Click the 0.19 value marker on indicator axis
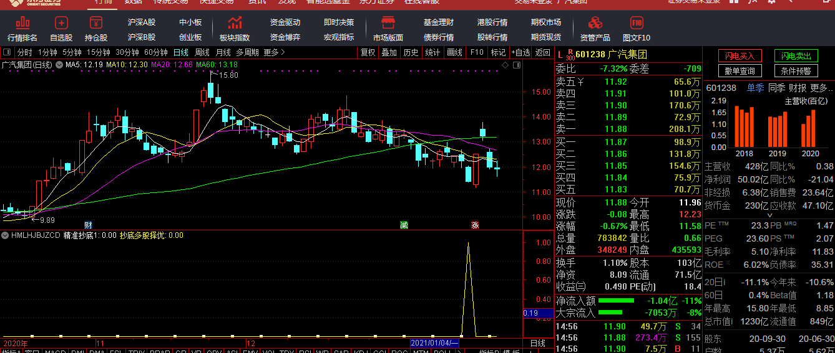 click(537, 313)
